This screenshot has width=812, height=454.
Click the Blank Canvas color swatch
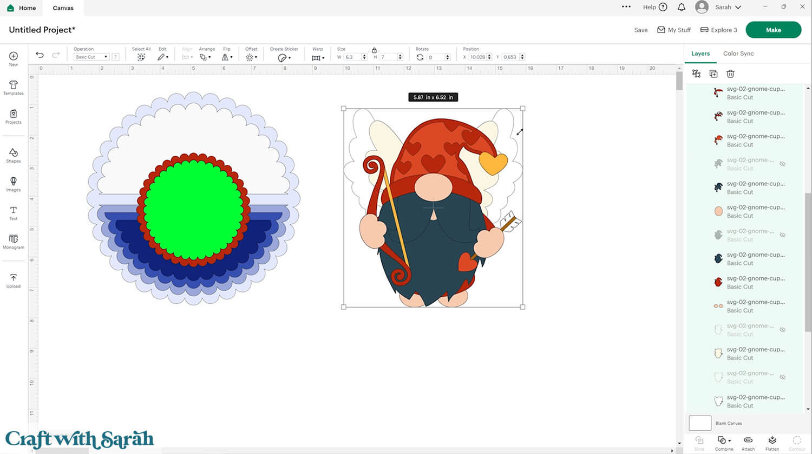click(x=699, y=423)
